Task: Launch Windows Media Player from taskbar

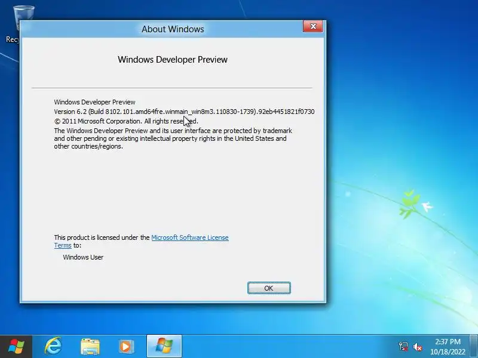Action: coord(127,347)
